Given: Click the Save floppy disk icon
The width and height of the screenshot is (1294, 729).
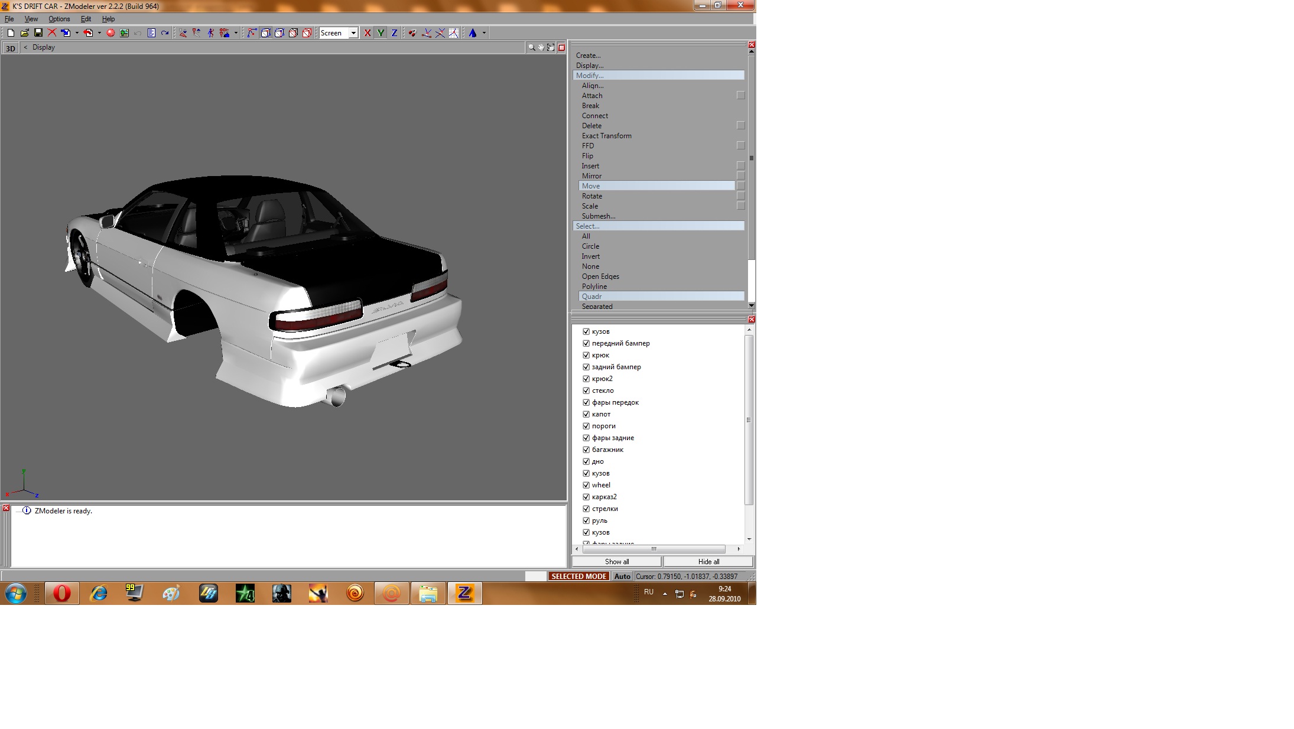Looking at the screenshot, I should pos(38,33).
